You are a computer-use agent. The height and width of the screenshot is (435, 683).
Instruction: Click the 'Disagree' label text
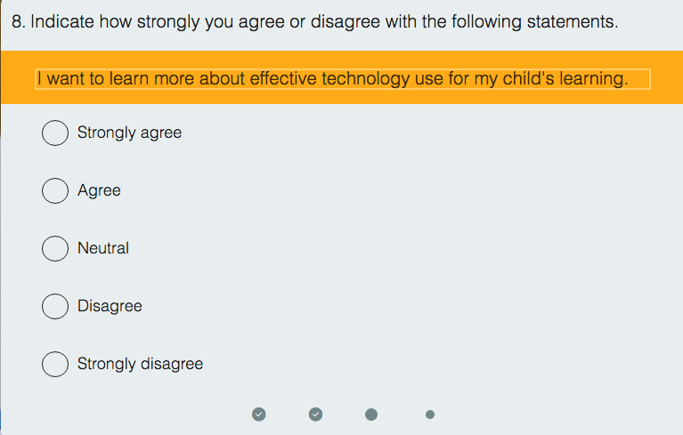pos(110,306)
